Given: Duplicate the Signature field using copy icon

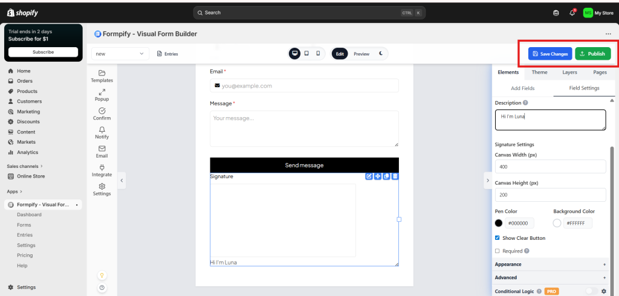Looking at the screenshot, I should click(x=386, y=176).
